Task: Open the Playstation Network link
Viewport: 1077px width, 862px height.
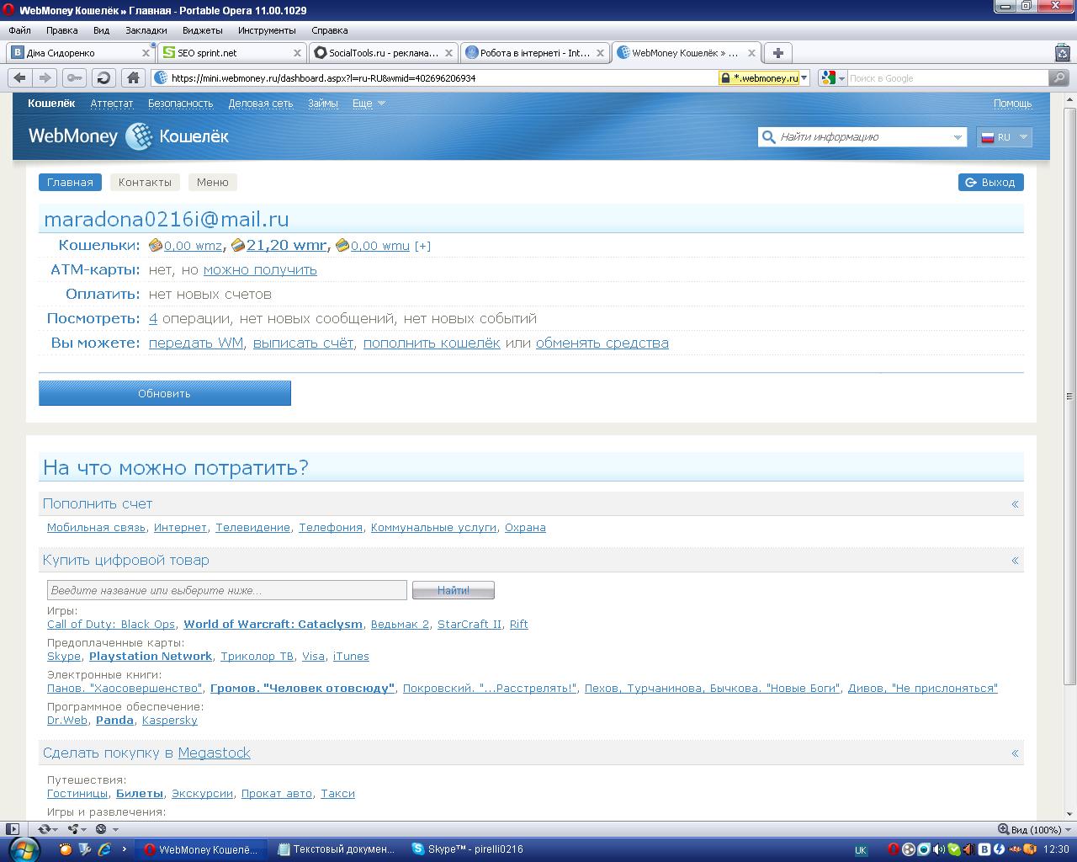Action: click(151, 657)
